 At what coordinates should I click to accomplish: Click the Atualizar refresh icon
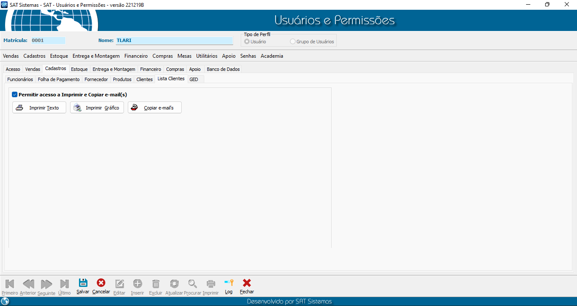(x=174, y=284)
